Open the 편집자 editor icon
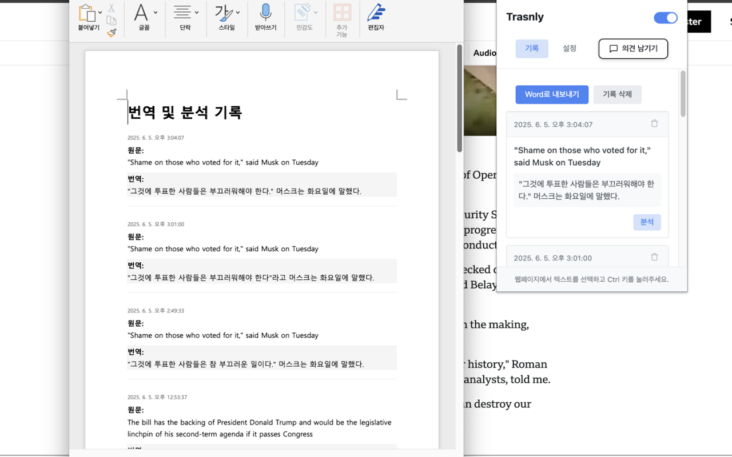This screenshot has height=457, width=732. pyautogui.click(x=376, y=12)
